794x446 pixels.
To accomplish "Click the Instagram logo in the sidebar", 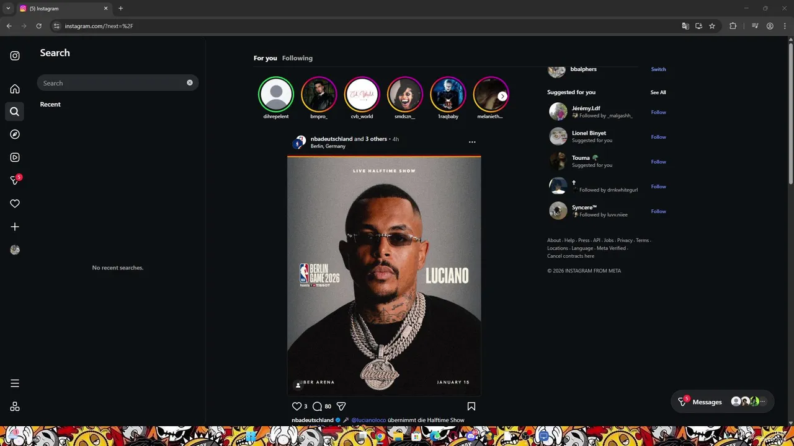I will coord(15,56).
